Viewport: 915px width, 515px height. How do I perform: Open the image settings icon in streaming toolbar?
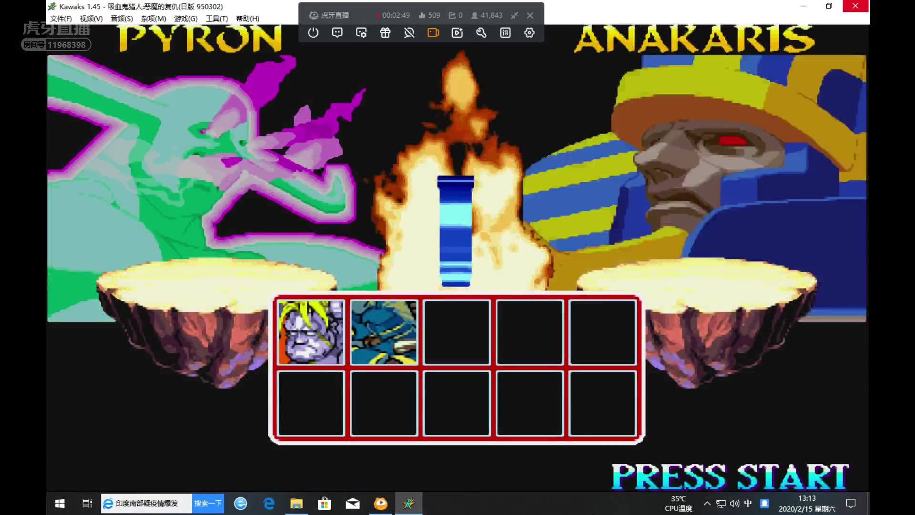tap(361, 33)
